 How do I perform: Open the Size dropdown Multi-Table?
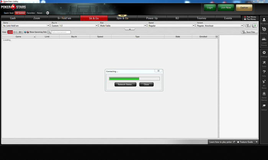(123, 26)
